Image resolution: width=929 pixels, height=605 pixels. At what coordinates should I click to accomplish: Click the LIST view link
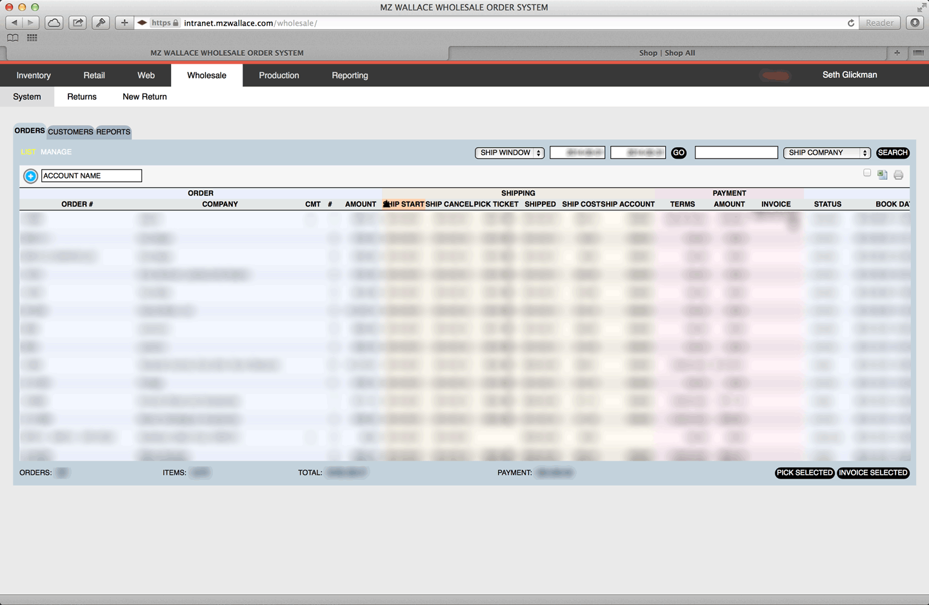[28, 152]
